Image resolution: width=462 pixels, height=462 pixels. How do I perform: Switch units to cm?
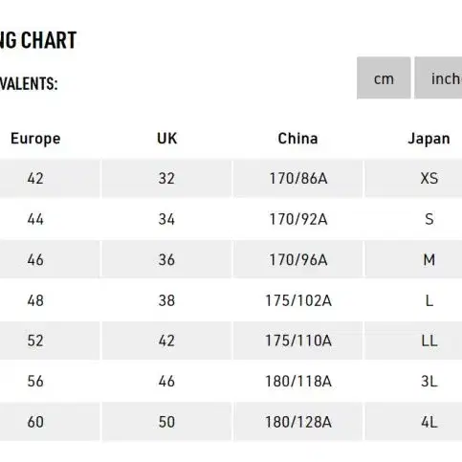coord(384,77)
